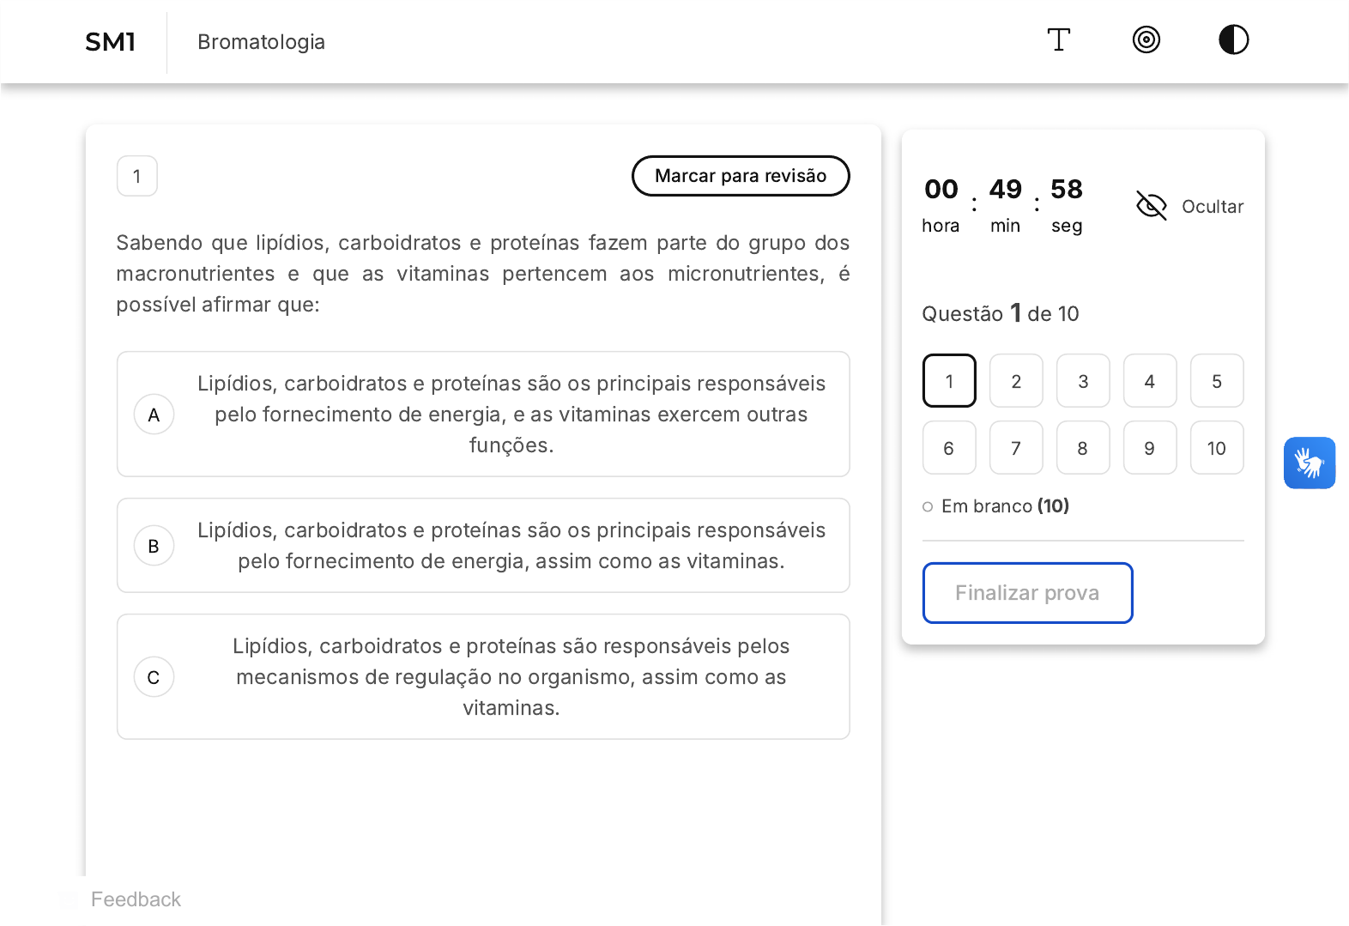The width and height of the screenshot is (1349, 926).
Task: Click the SM1 logo in header
Action: [x=111, y=42]
